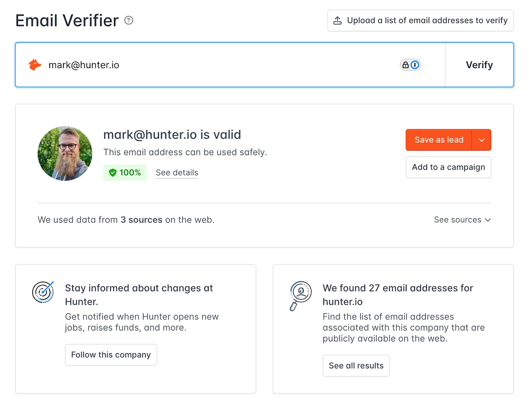Viewport: 529px width, 406px height.
Task: Click the upload icon for email lists
Action: (x=338, y=21)
